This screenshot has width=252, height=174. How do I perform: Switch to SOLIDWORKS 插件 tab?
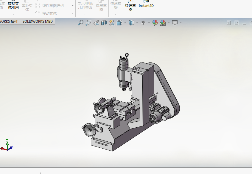pyautogui.click(x=10, y=22)
